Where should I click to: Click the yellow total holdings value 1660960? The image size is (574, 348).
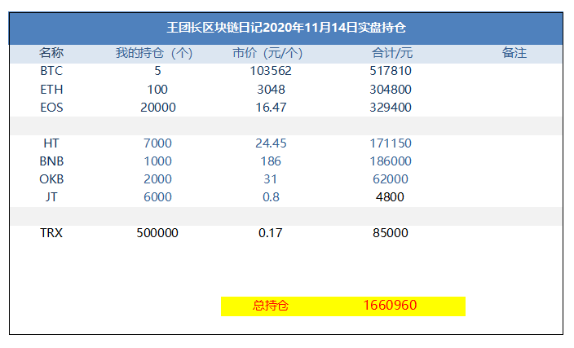click(391, 306)
